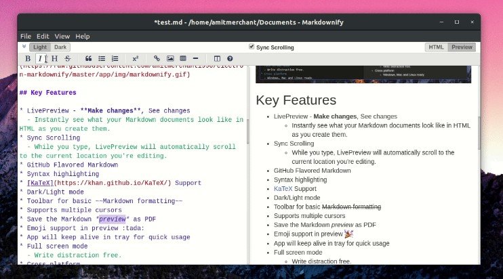Maximize the Markdownify window
The height and width of the screenshot is (279, 503).
click(x=457, y=22)
